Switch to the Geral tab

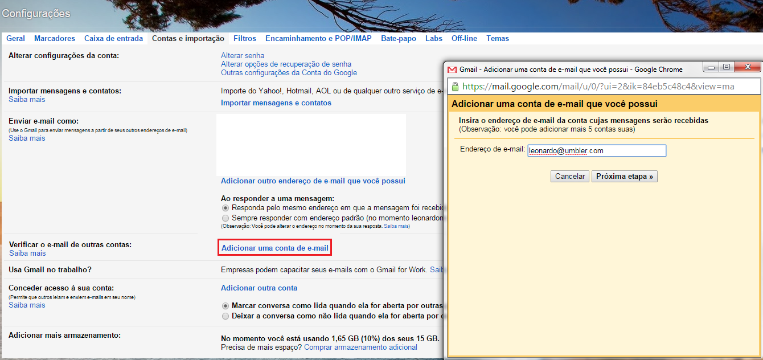pyautogui.click(x=15, y=38)
